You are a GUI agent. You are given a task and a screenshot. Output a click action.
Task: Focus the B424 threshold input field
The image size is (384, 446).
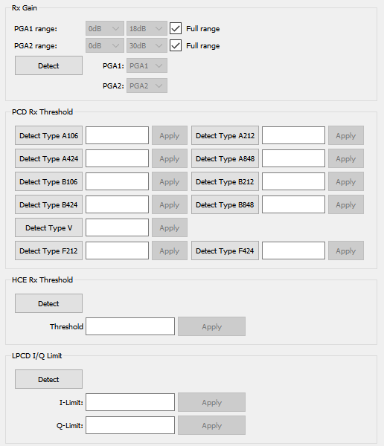pyautogui.click(x=117, y=204)
